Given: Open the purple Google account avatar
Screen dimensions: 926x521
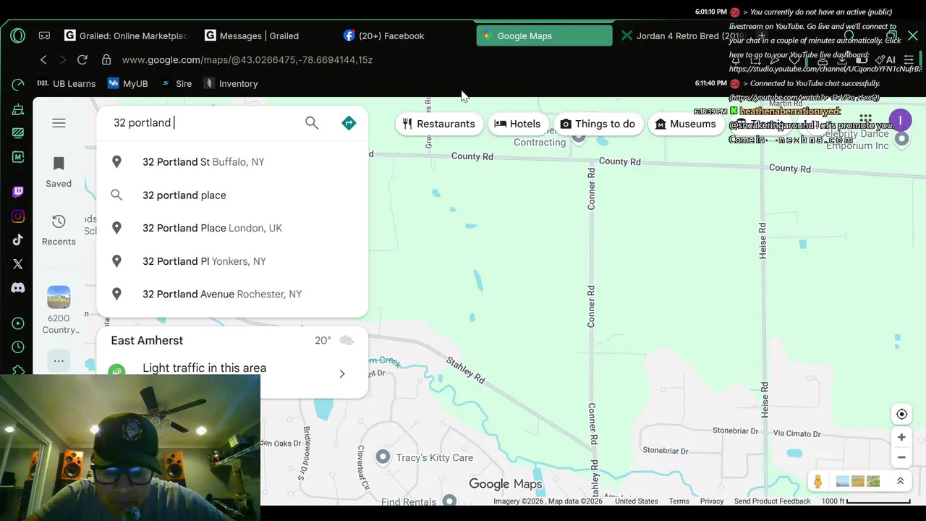Looking at the screenshot, I should 900,120.
